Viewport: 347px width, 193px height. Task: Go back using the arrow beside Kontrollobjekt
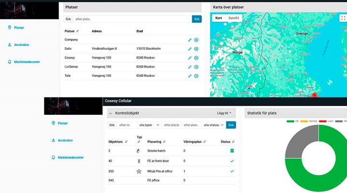tap(111, 113)
